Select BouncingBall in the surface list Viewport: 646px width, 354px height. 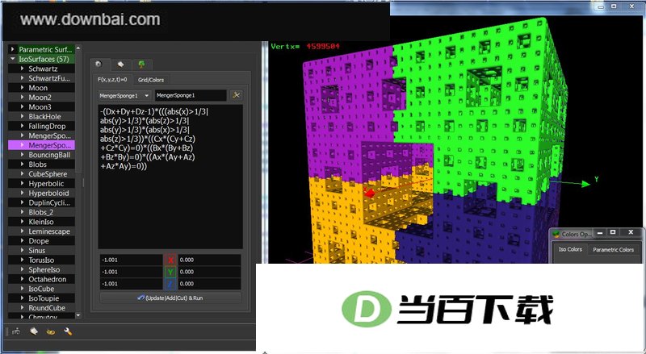click(42, 155)
